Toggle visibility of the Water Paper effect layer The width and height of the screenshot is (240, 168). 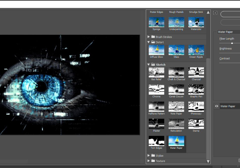[217, 106]
